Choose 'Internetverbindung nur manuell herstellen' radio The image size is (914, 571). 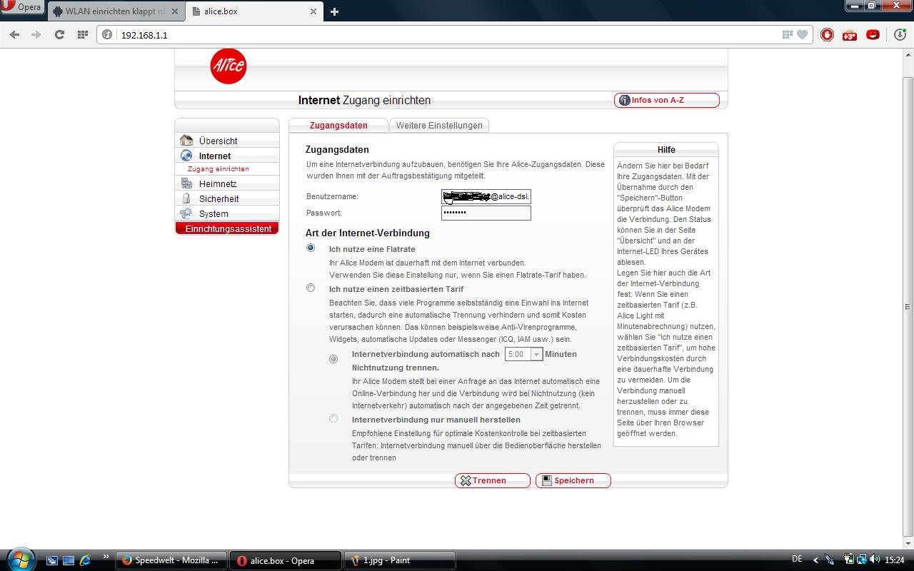tap(333, 418)
